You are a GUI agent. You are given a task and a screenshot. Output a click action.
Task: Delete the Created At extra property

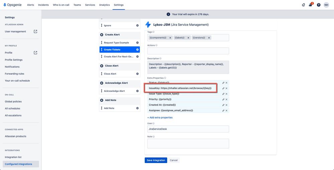(226, 105)
